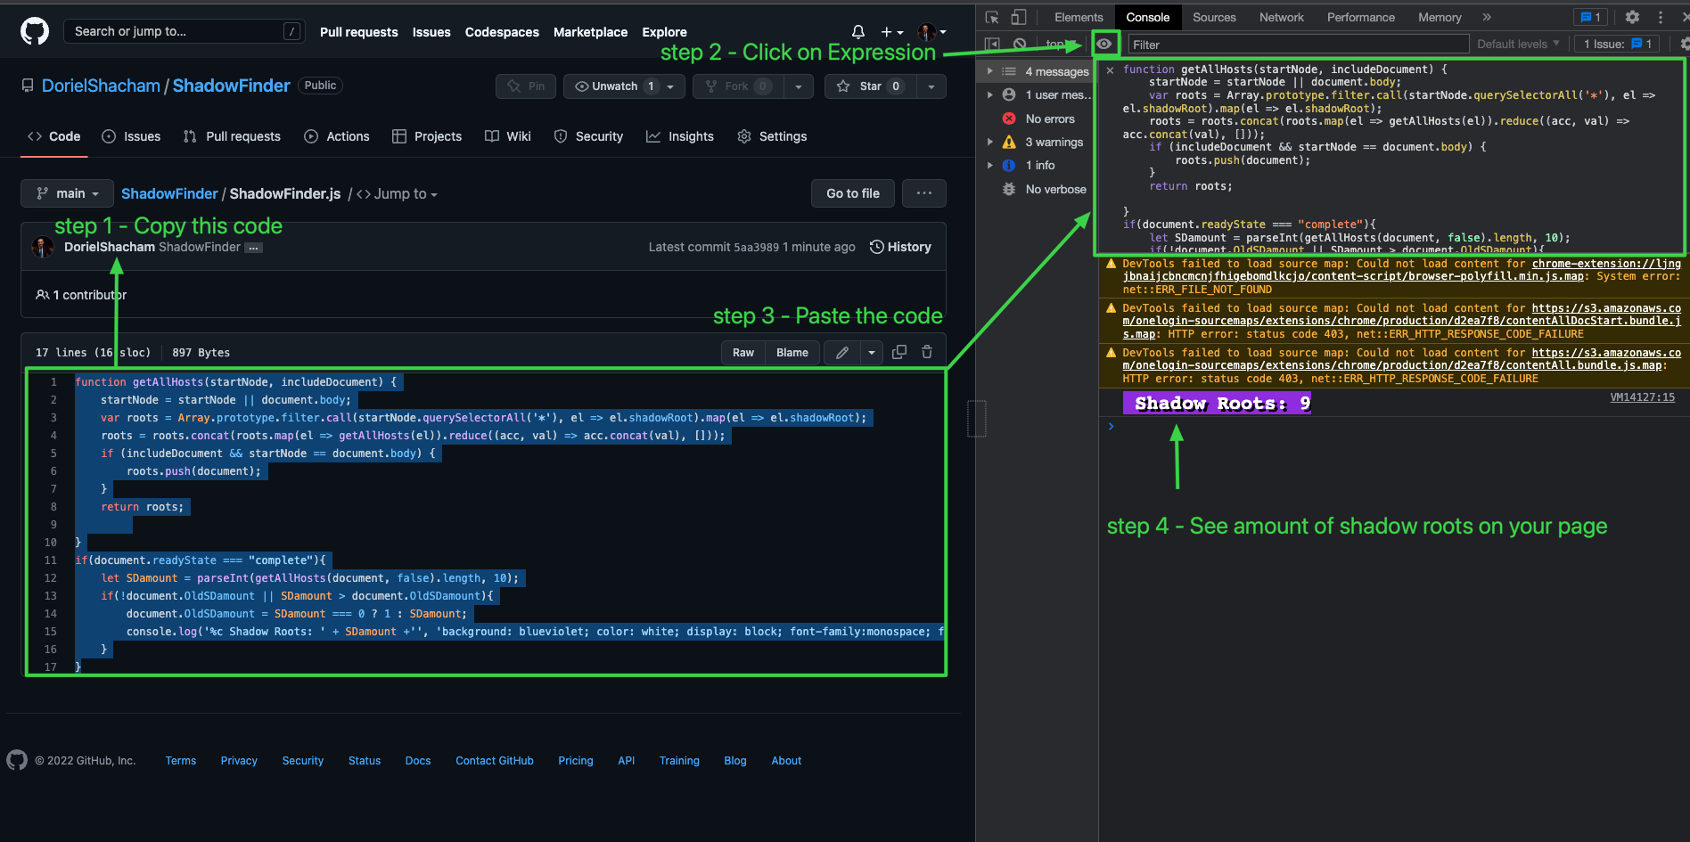Screen dimensions: 1690x842
Task: View commit History for ShadowFinder.js
Action: point(901,246)
